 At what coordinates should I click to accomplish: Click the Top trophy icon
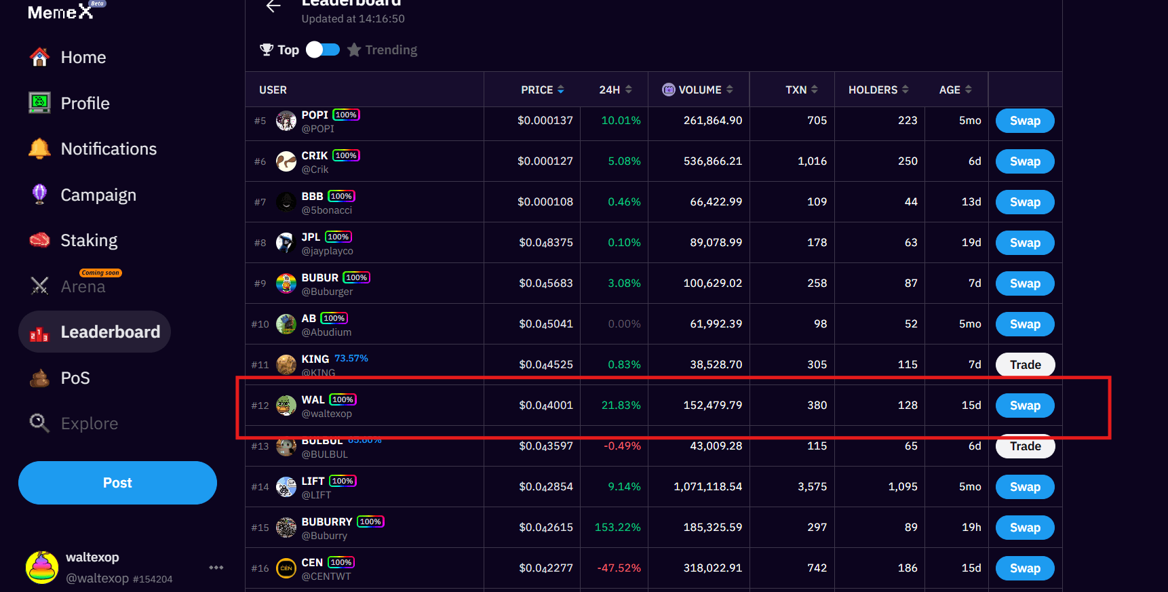[267, 50]
